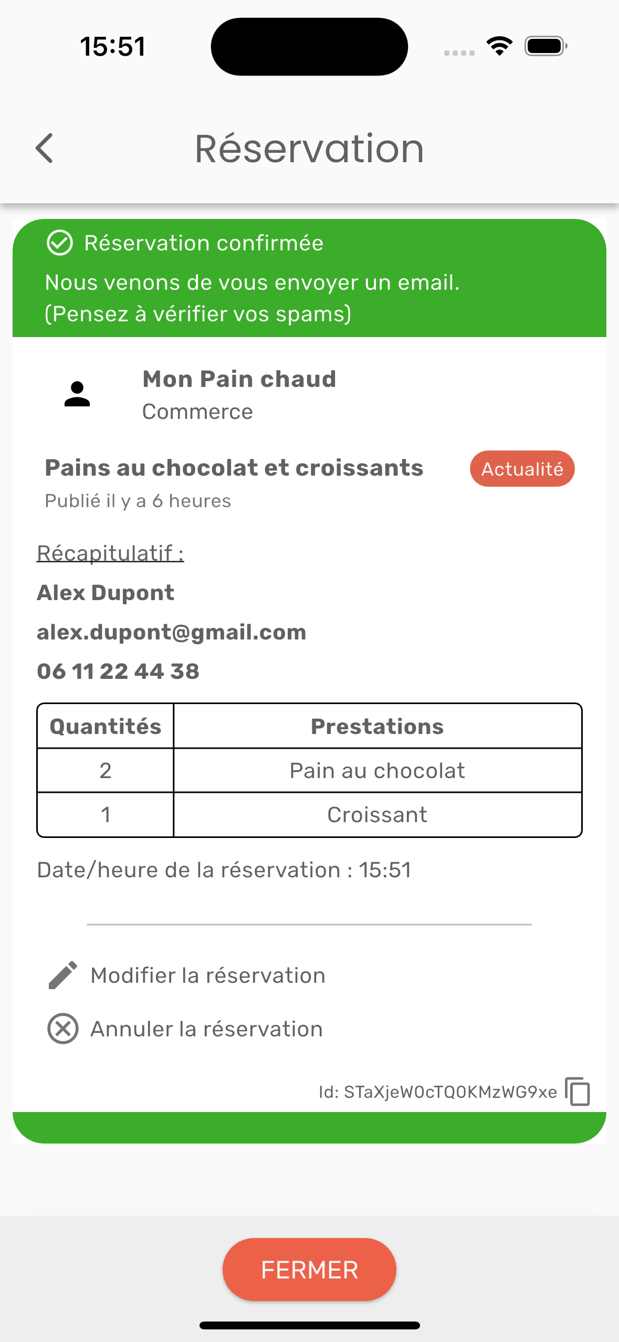This screenshot has width=619, height=1342.
Task: Tap the reservation Id text
Action: pyautogui.click(x=437, y=1092)
